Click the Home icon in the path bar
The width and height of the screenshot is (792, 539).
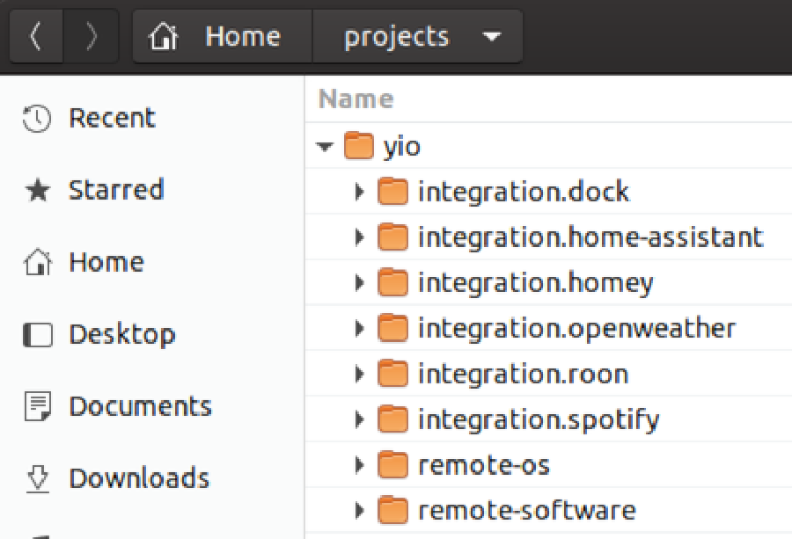tap(164, 35)
